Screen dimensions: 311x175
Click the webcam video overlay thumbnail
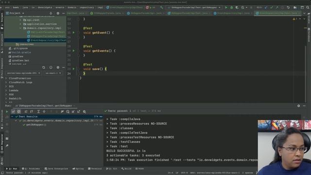pyautogui.click(x=284, y=147)
